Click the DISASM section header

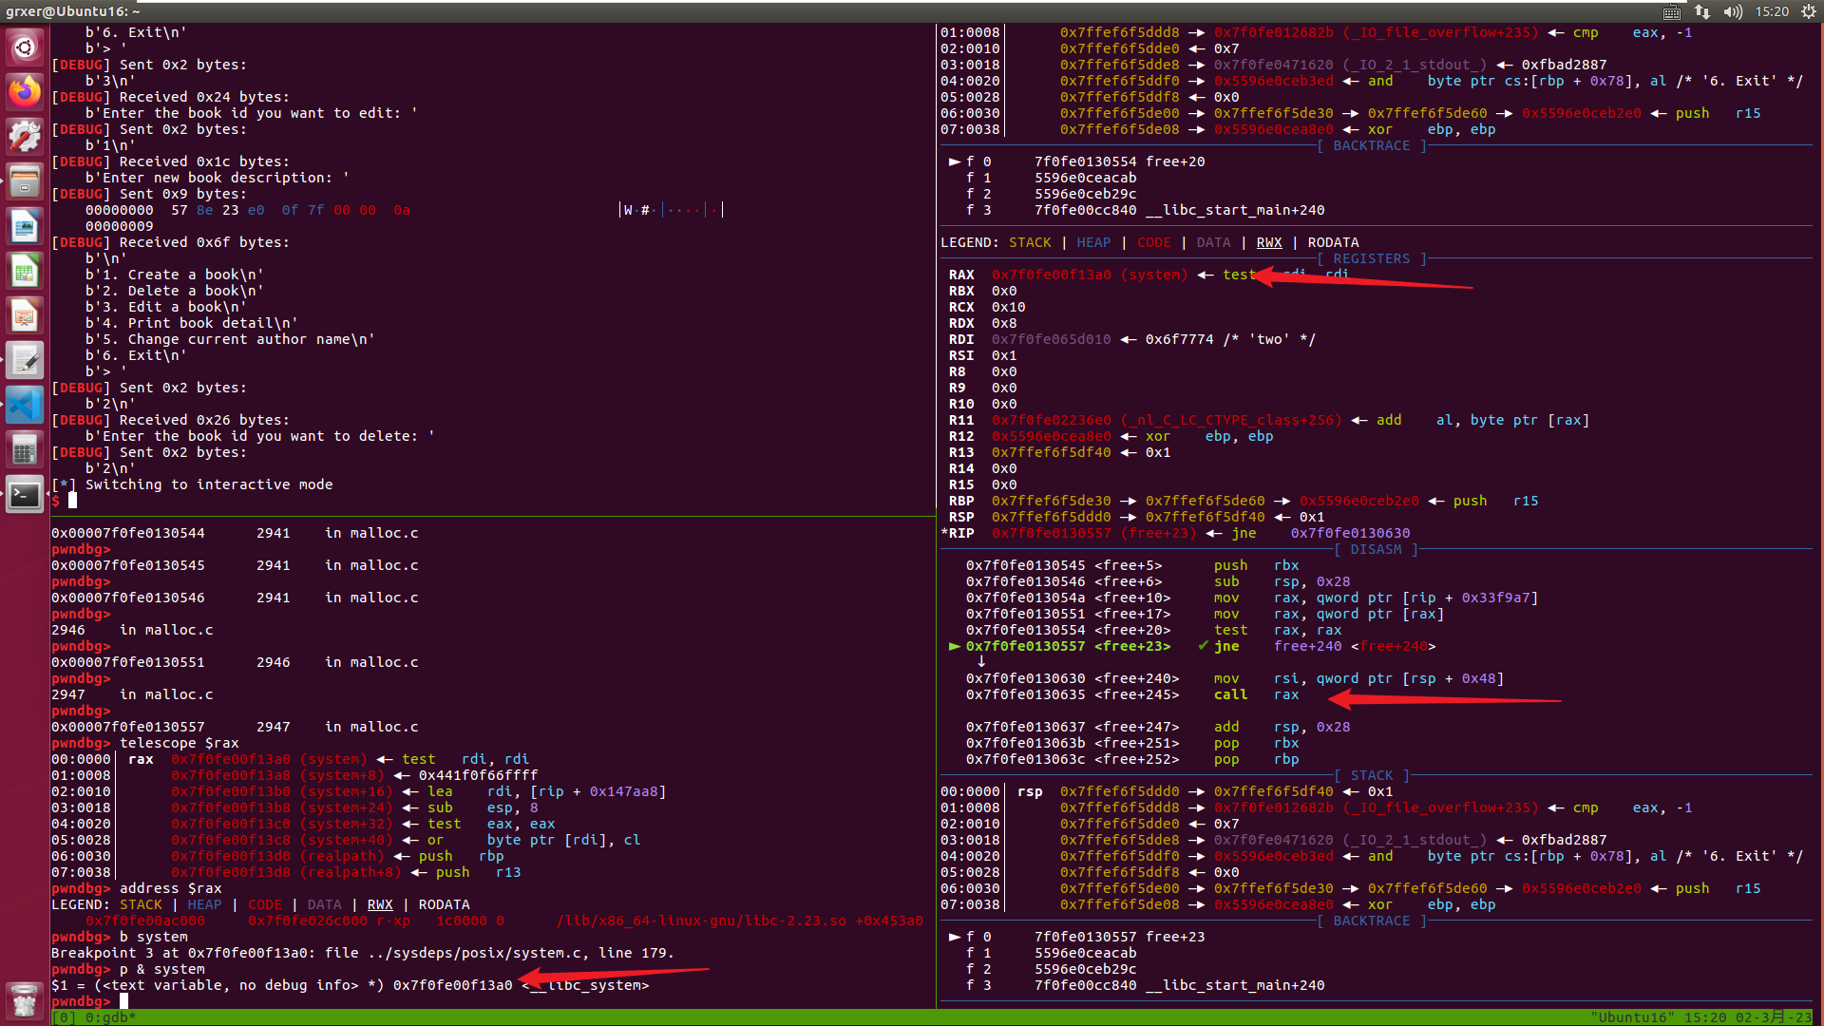click(x=1376, y=549)
